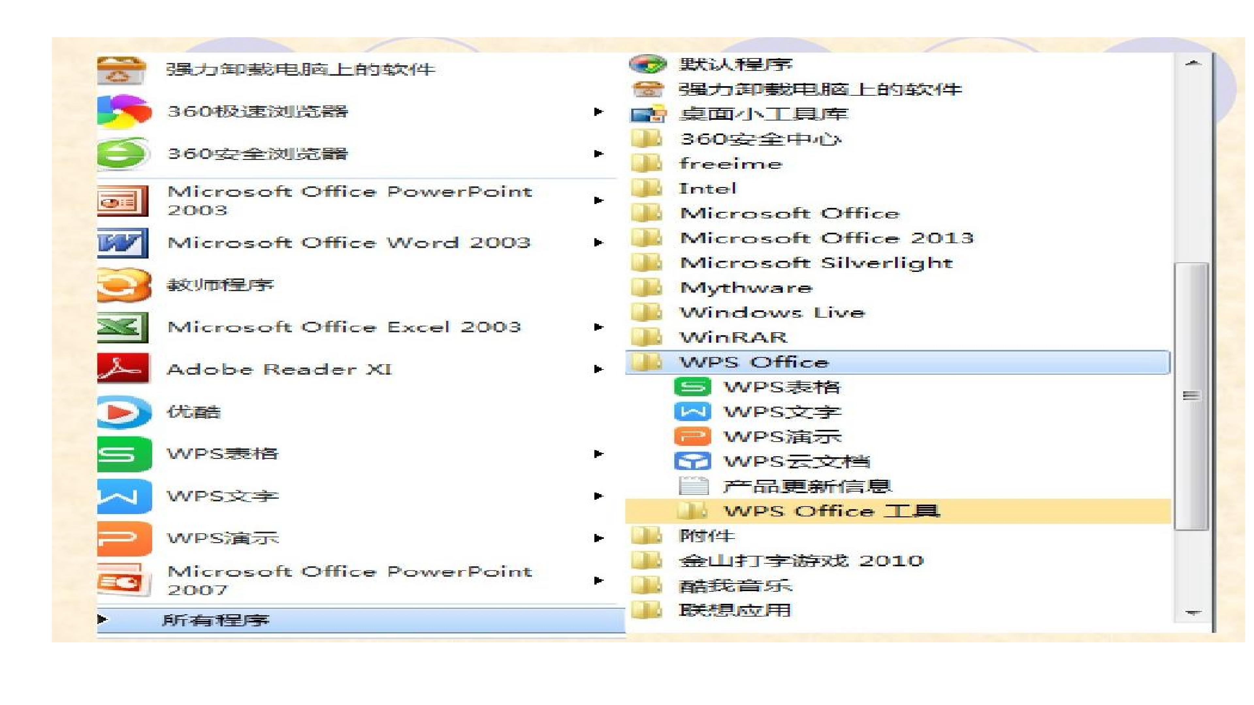
Task: Collapse the WPS Office folder
Action: tap(898, 362)
